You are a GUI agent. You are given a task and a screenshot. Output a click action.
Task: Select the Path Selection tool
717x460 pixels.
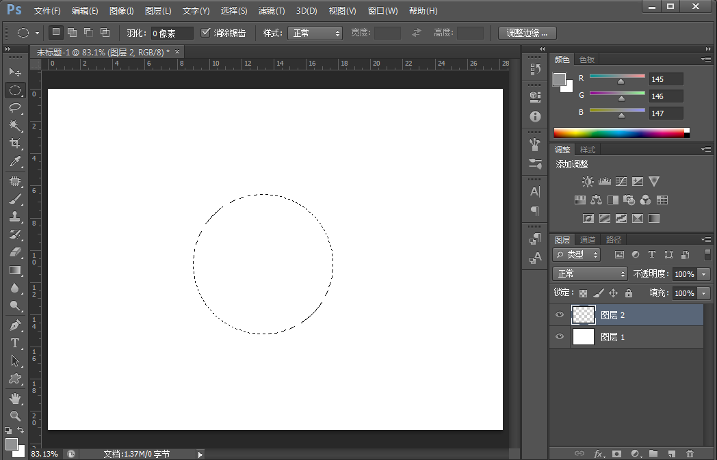click(15, 361)
